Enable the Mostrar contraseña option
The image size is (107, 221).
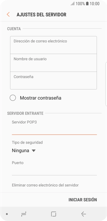13,98
